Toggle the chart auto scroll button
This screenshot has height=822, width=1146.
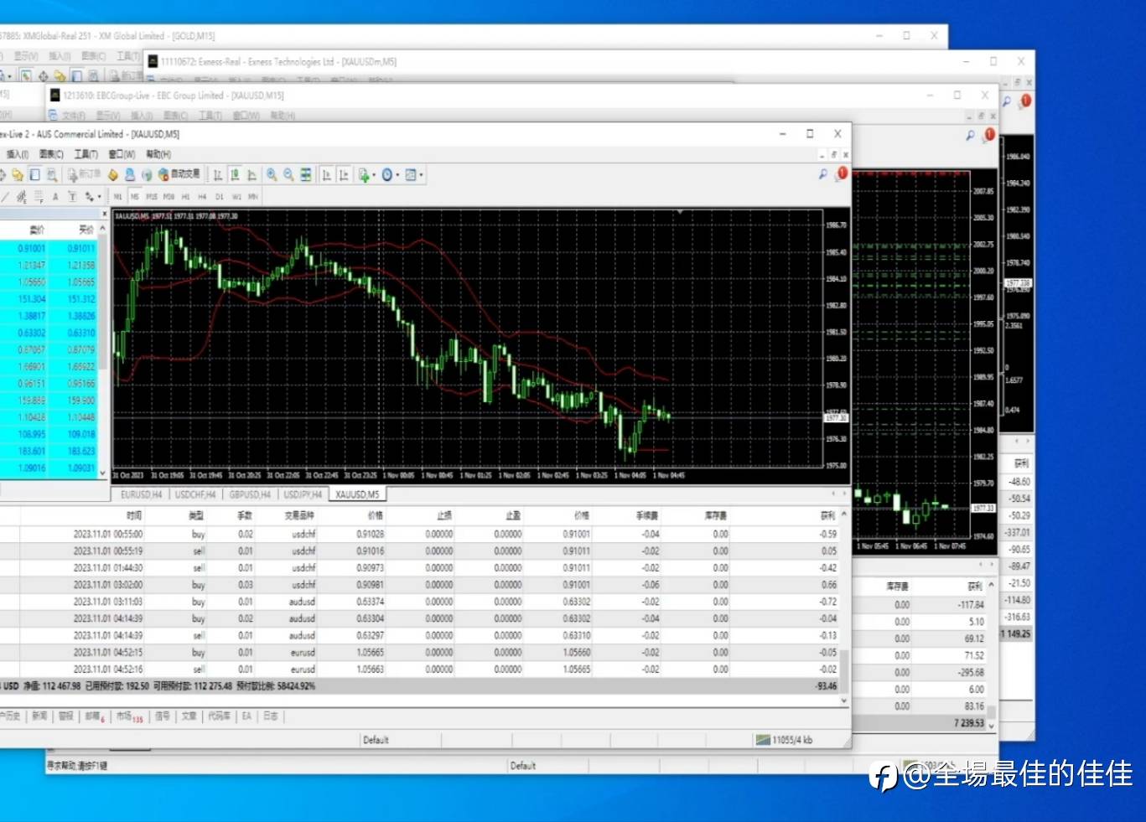[326, 174]
